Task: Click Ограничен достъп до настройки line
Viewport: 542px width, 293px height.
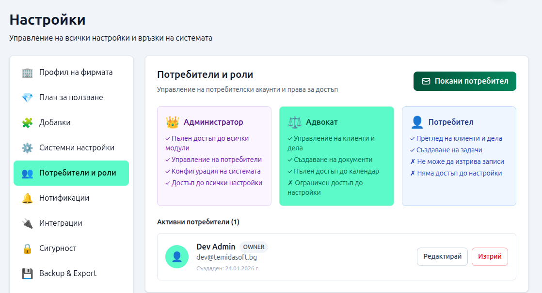Action: point(325,188)
